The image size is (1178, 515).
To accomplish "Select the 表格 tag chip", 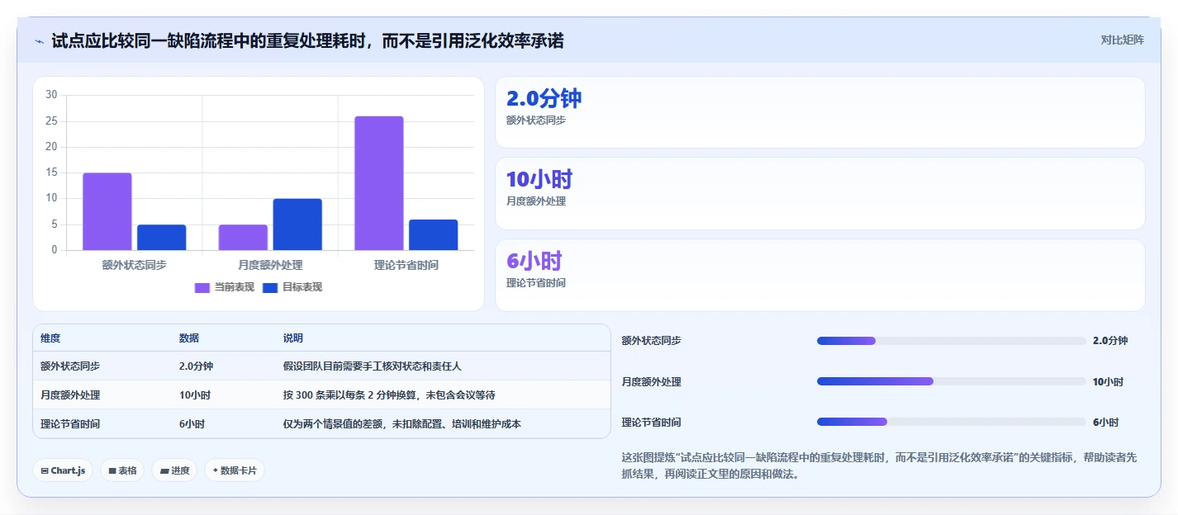I will [122, 470].
